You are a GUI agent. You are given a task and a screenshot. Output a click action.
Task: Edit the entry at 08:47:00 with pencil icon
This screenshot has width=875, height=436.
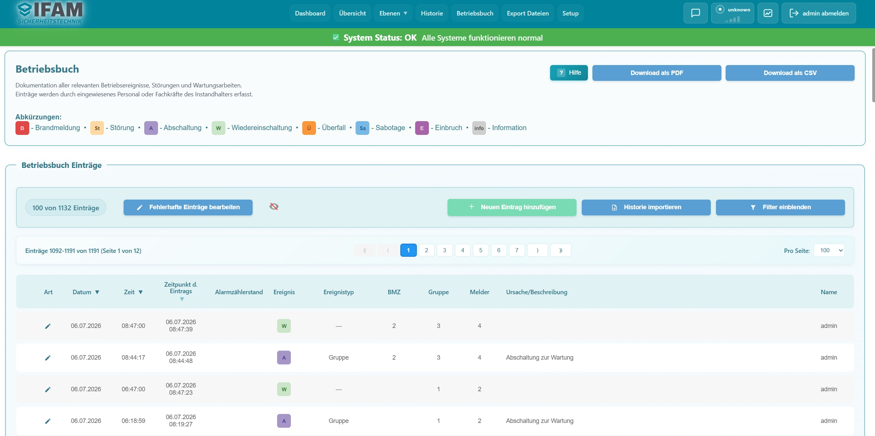48,326
